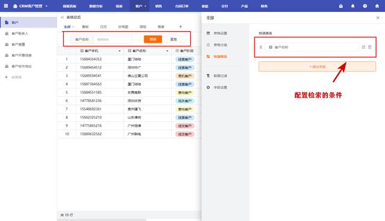This screenshot has width=385, height=221.
Task: Click the icon beside 客户收件地址
Action: pyautogui.click(x=7, y=66)
